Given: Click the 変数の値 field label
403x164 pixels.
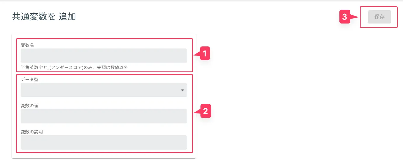Looking at the screenshot, I should (29, 106).
